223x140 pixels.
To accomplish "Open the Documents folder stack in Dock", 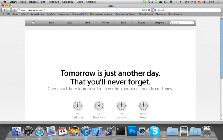I will click(195, 131).
